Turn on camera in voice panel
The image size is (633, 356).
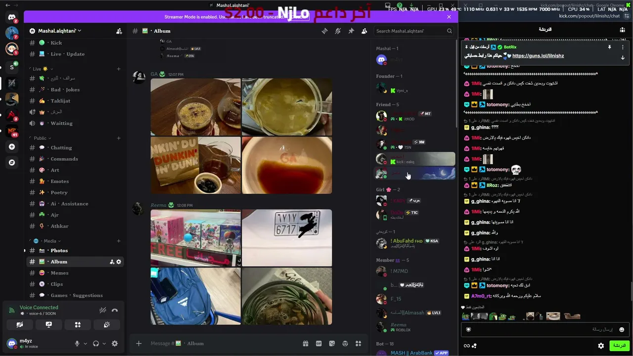click(x=19, y=325)
